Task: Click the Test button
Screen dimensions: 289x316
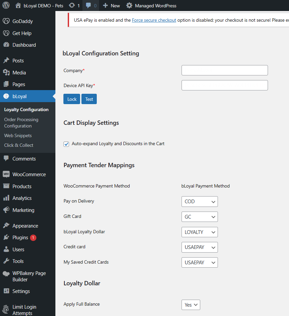Action: coord(89,99)
